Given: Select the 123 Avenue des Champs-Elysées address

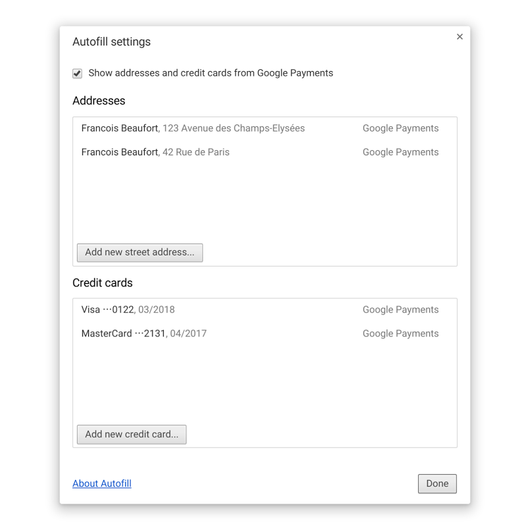Looking at the screenshot, I should [265, 128].
